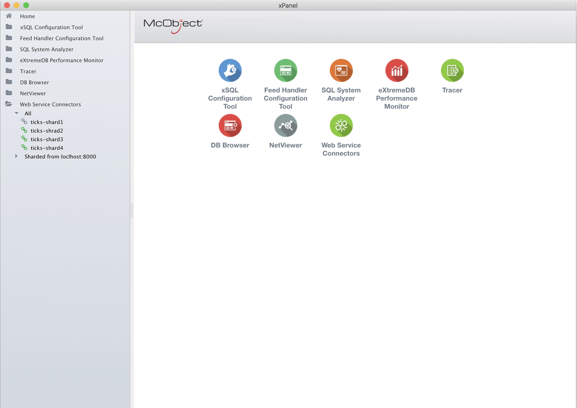Collapse the All tree node triangle

click(x=17, y=113)
